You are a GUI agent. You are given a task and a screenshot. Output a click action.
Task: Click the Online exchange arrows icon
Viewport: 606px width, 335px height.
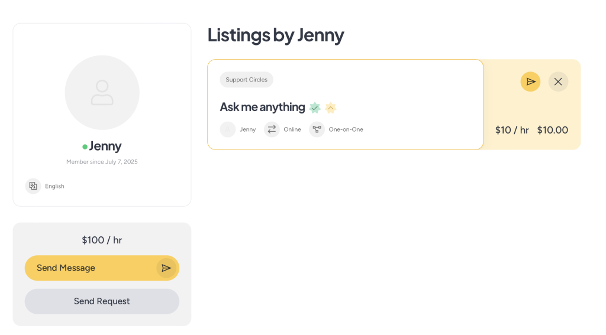272,129
